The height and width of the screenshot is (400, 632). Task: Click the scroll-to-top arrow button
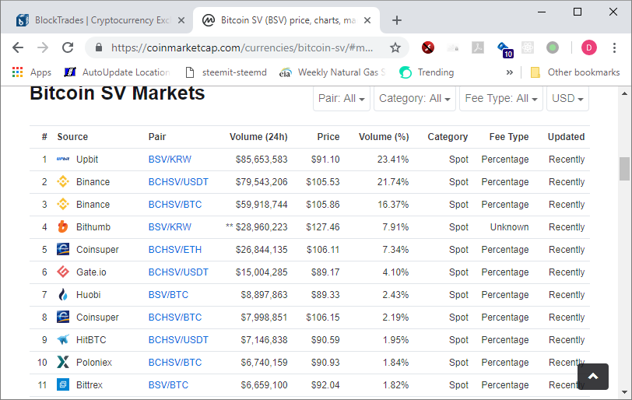tap(593, 376)
